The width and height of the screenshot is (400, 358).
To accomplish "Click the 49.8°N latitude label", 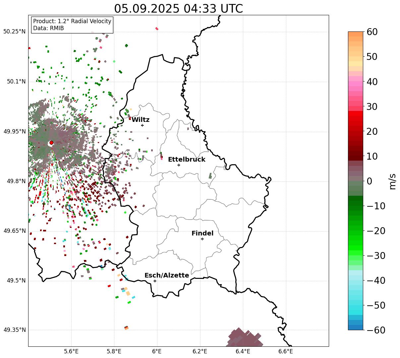I will pos(16,181).
